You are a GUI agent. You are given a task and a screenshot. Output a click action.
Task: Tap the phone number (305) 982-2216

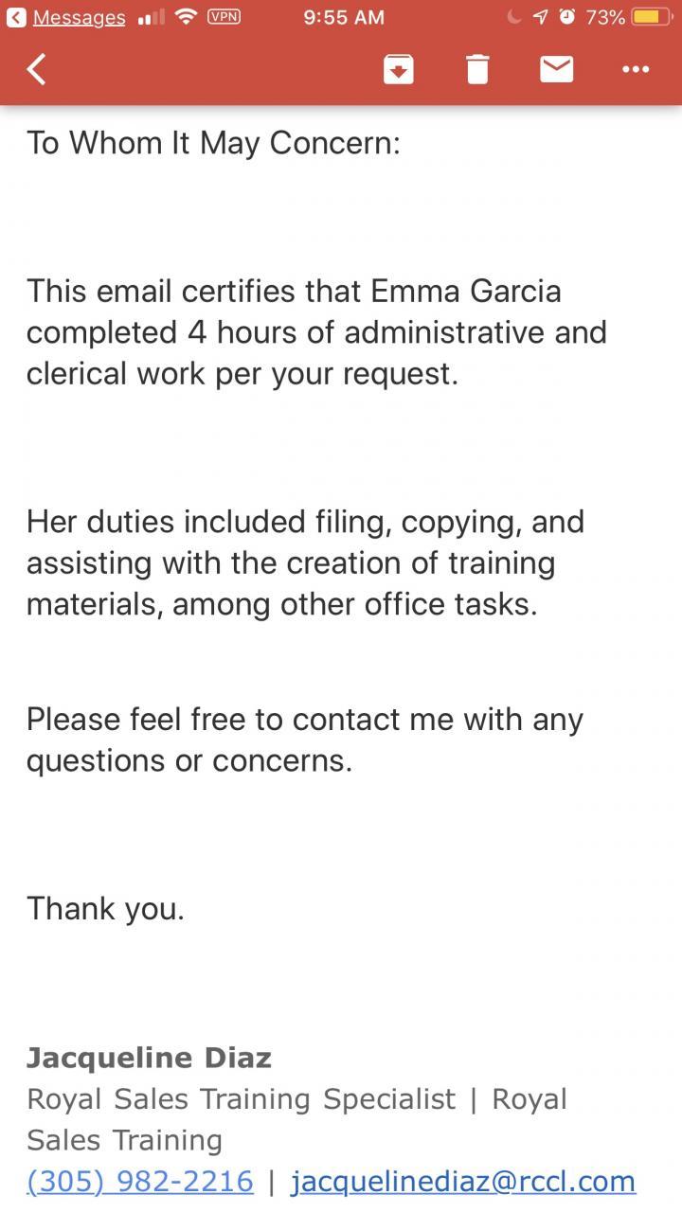tap(140, 1181)
